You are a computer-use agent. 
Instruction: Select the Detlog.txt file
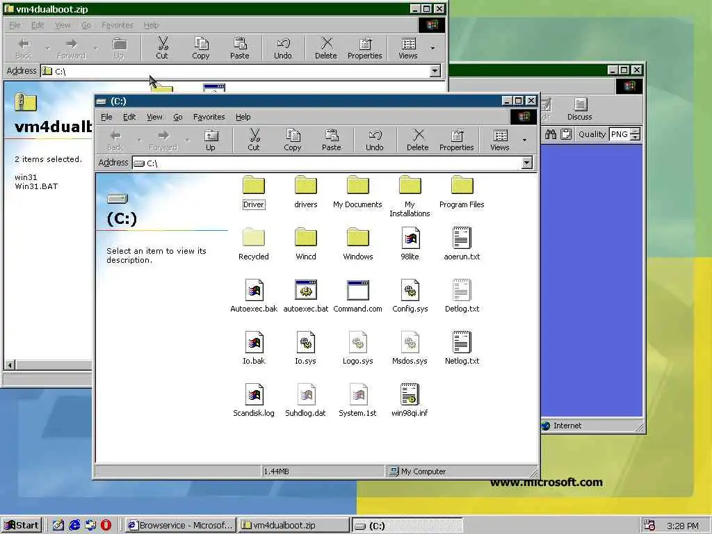click(x=462, y=296)
